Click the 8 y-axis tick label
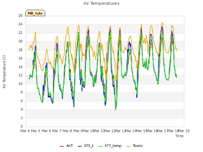 tap(22, 92)
